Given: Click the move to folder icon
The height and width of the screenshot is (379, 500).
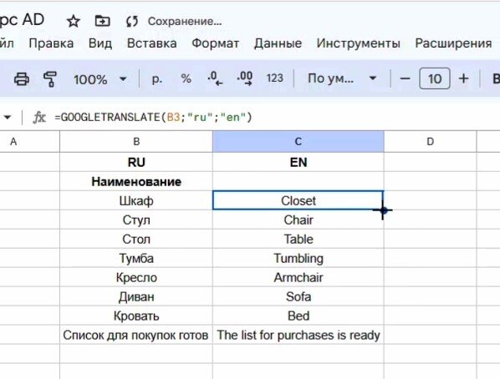Looking at the screenshot, I should tap(102, 21).
